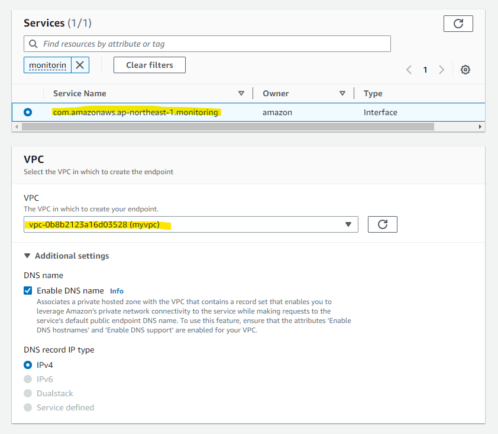Select Service defined DNS record type
Viewport: 498px width, 434px height.
click(28, 407)
